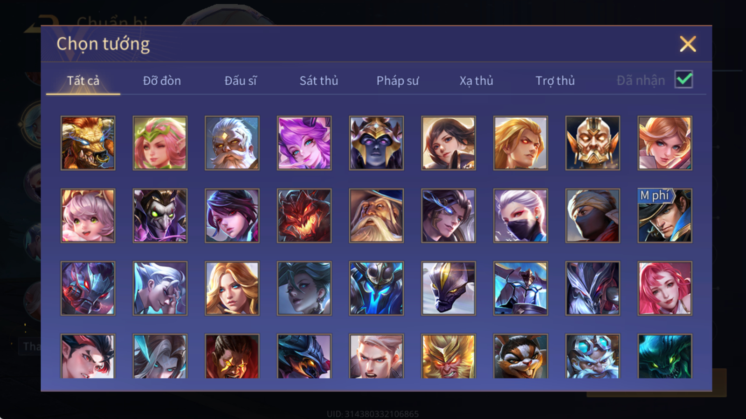Pick the gold-masked bald warrior hero

593,143
